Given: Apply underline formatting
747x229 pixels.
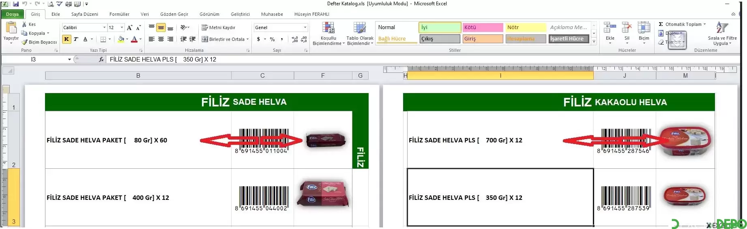Looking at the screenshot, I should (85, 39).
